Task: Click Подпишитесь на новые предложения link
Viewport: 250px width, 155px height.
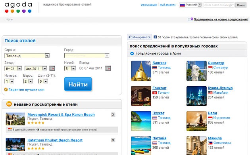Action: point(221,19)
